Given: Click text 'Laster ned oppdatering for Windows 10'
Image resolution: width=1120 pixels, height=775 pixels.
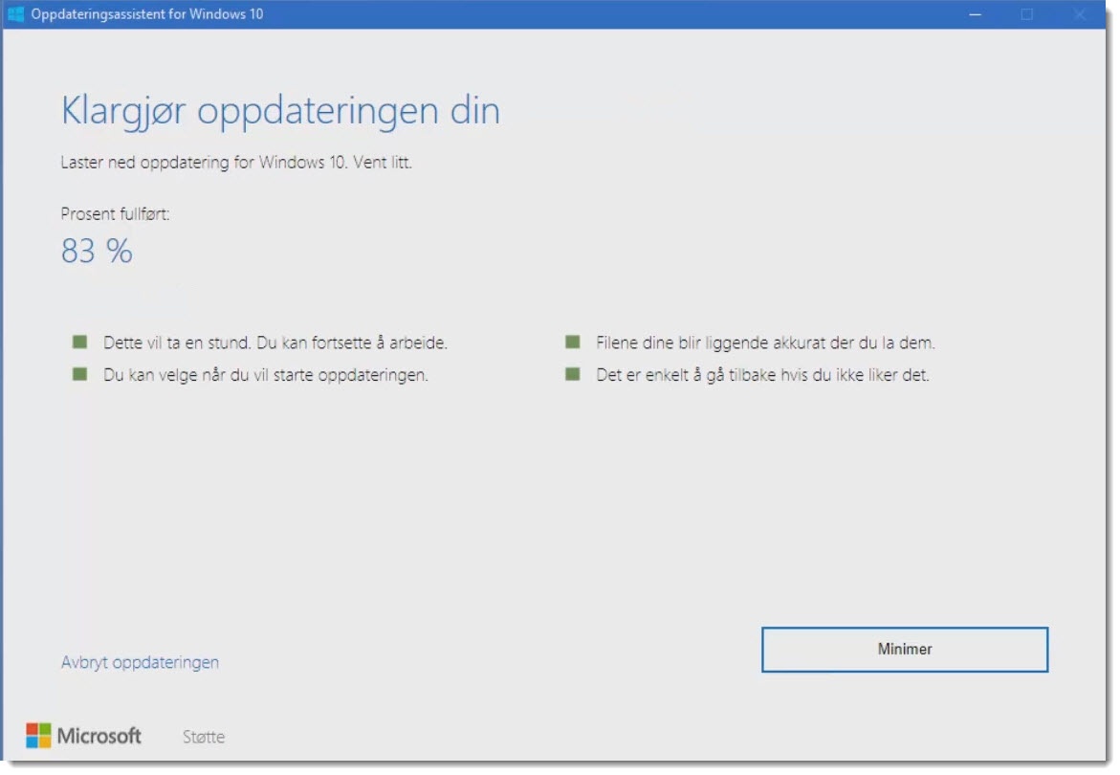Looking at the screenshot, I should point(204,162).
